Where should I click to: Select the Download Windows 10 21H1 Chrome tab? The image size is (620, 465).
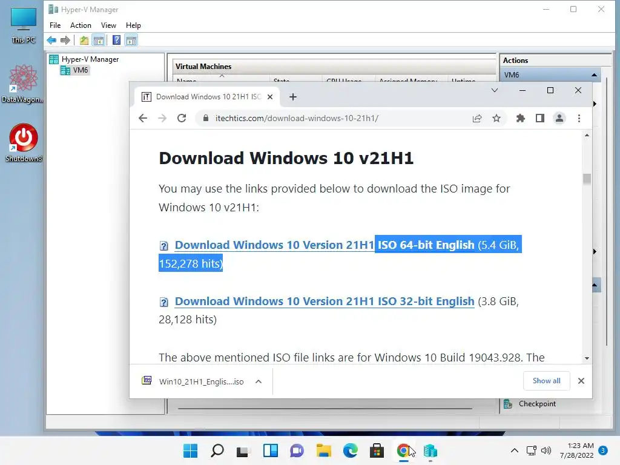click(x=208, y=97)
